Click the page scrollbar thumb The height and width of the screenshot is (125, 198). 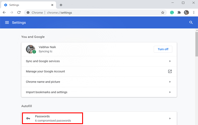[197, 44]
